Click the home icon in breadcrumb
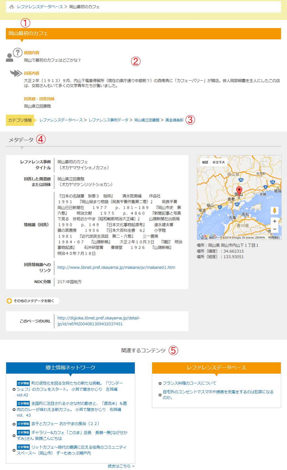Image resolution: width=287 pixels, height=470 pixels. point(12,7)
